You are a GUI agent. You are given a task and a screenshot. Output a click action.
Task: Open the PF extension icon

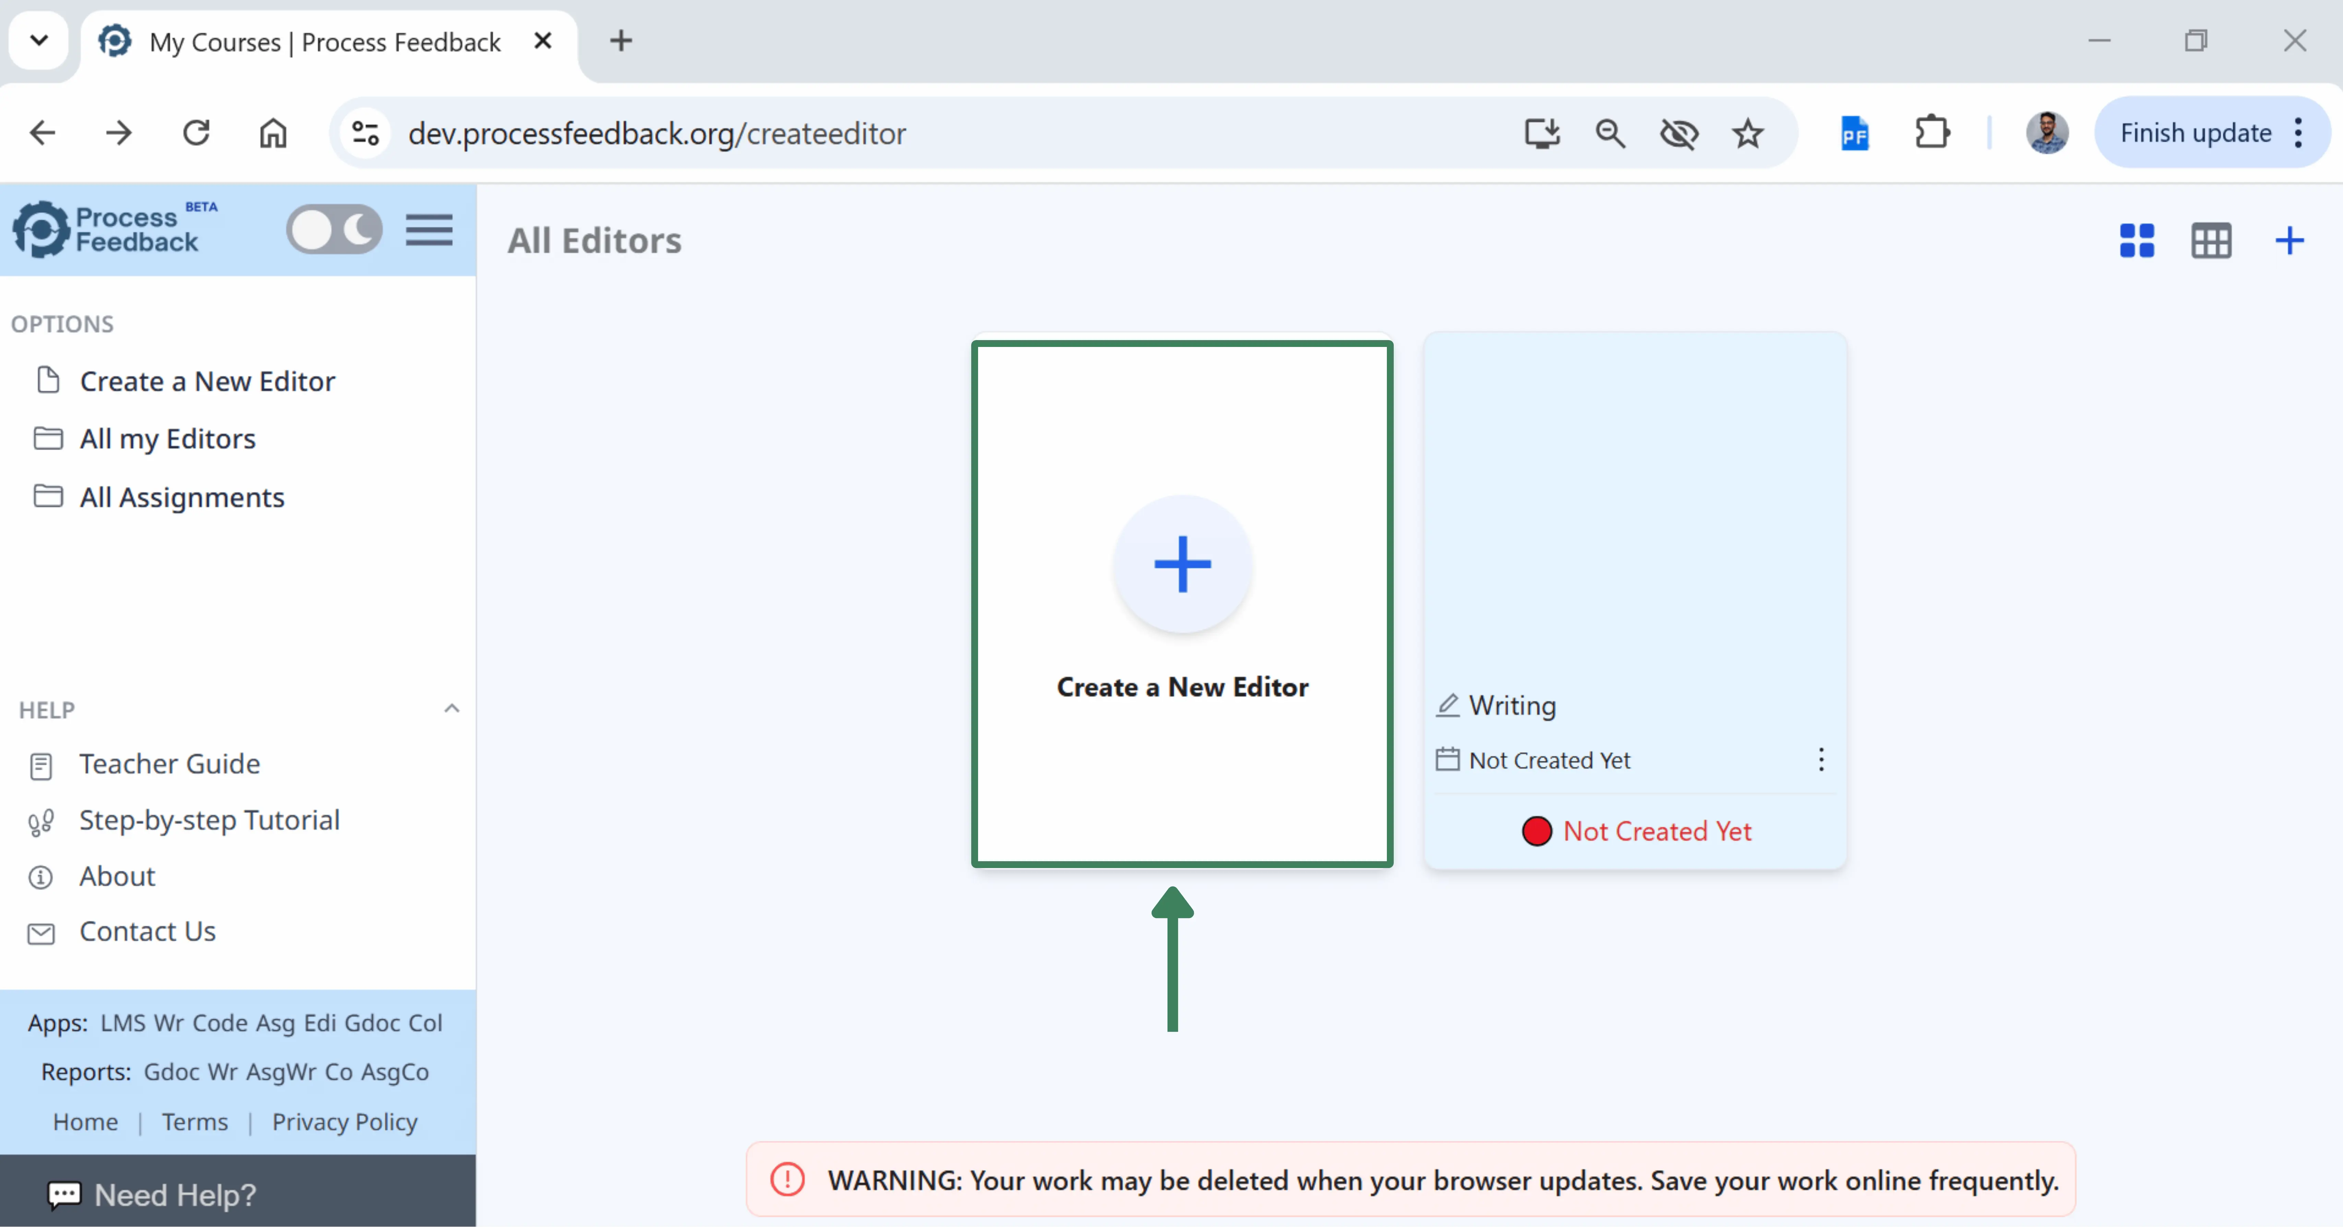pyautogui.click(x=1855, y=134)
